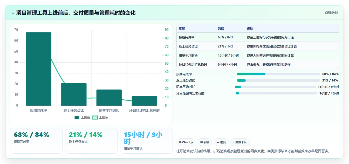This screenshot has width=349, height=164.
Task: Click the 15小时 / 9小时 table cell
Action: (x=228, y=56)
